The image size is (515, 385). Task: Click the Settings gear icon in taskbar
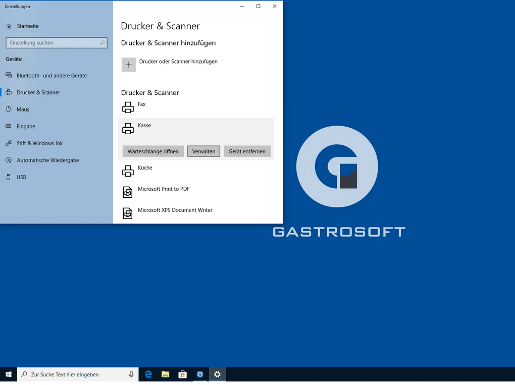pyautogui.click(x=217, y=374)
